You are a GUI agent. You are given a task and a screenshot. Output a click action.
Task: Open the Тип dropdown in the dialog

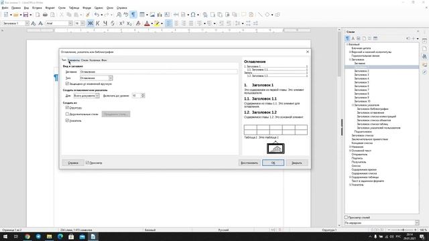coord(96,78)
